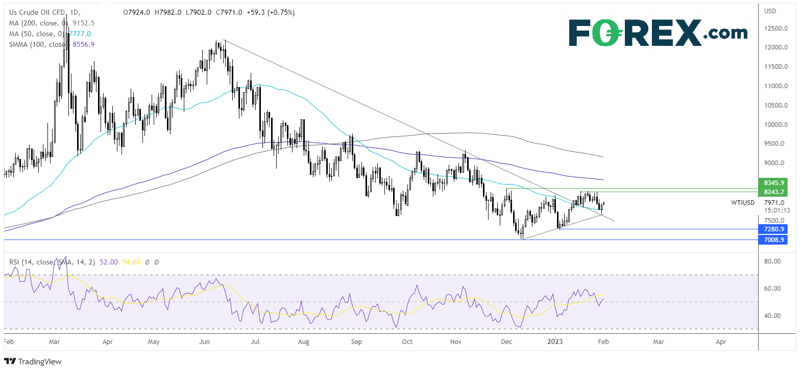Click the open value O7924.0 in header

pyautogui.click(x=137, y=12)
